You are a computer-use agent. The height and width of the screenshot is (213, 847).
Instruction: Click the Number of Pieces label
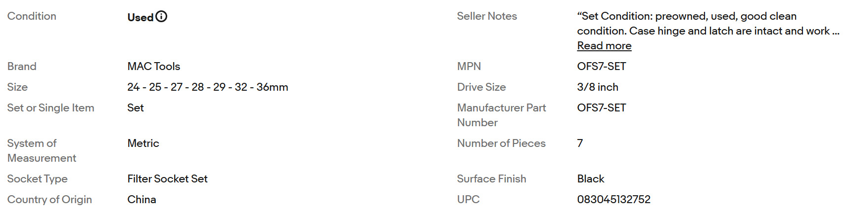[x=501, y=143]
